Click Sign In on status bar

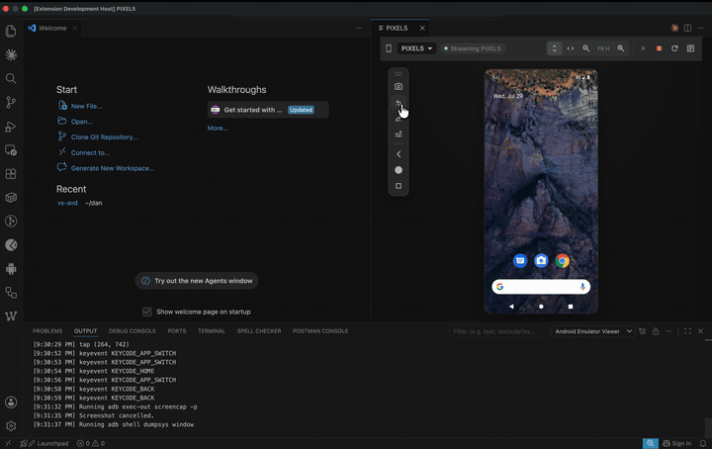(x=677, y=443)
